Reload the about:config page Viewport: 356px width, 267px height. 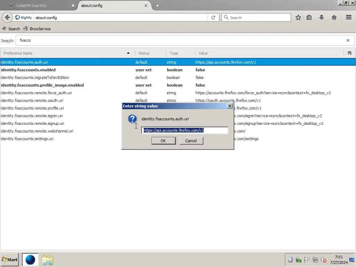pos(213,17)
